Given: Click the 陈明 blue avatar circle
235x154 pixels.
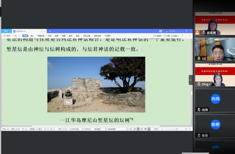Looking at the screenshot, I should 216,125.
